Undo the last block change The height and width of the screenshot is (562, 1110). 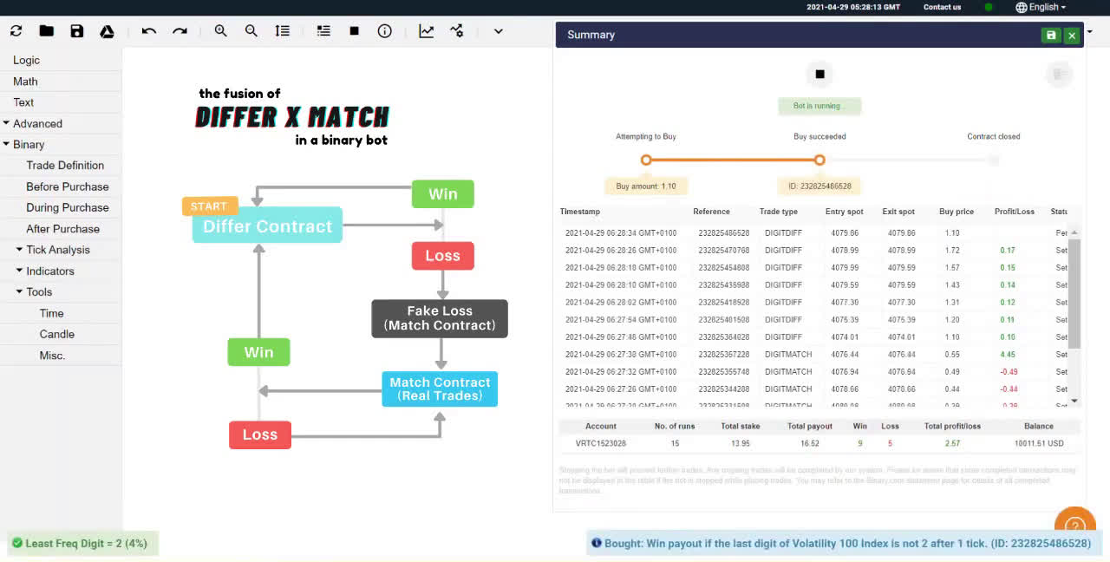(148, 30)
